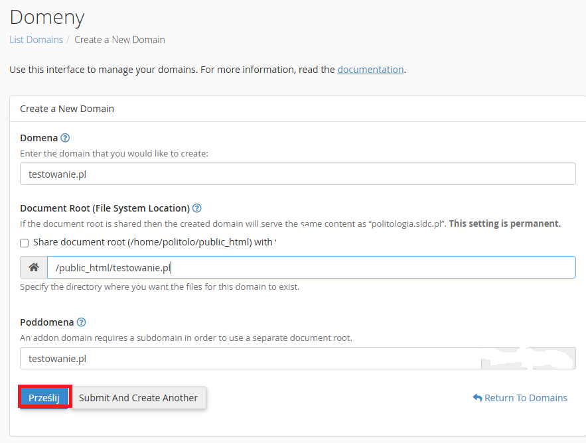The height and width of the screenshot is (443, 586).
Task: Click the help icon next to Domena
Action: coord(65,138)
